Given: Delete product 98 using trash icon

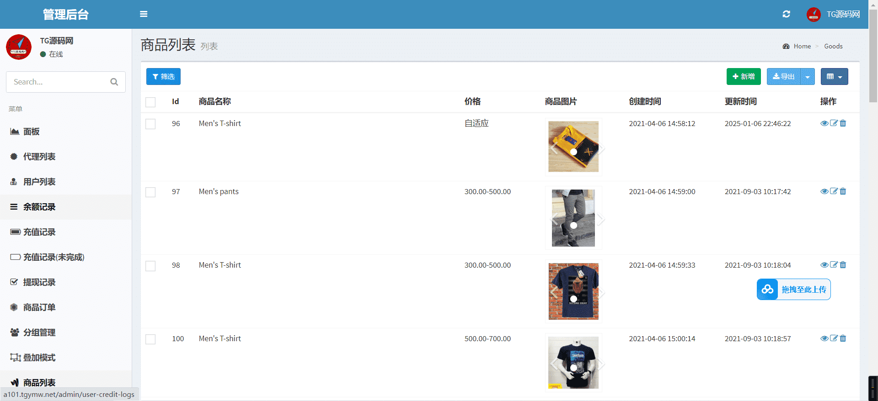Looking at the screenshot, I should [843, 265].
